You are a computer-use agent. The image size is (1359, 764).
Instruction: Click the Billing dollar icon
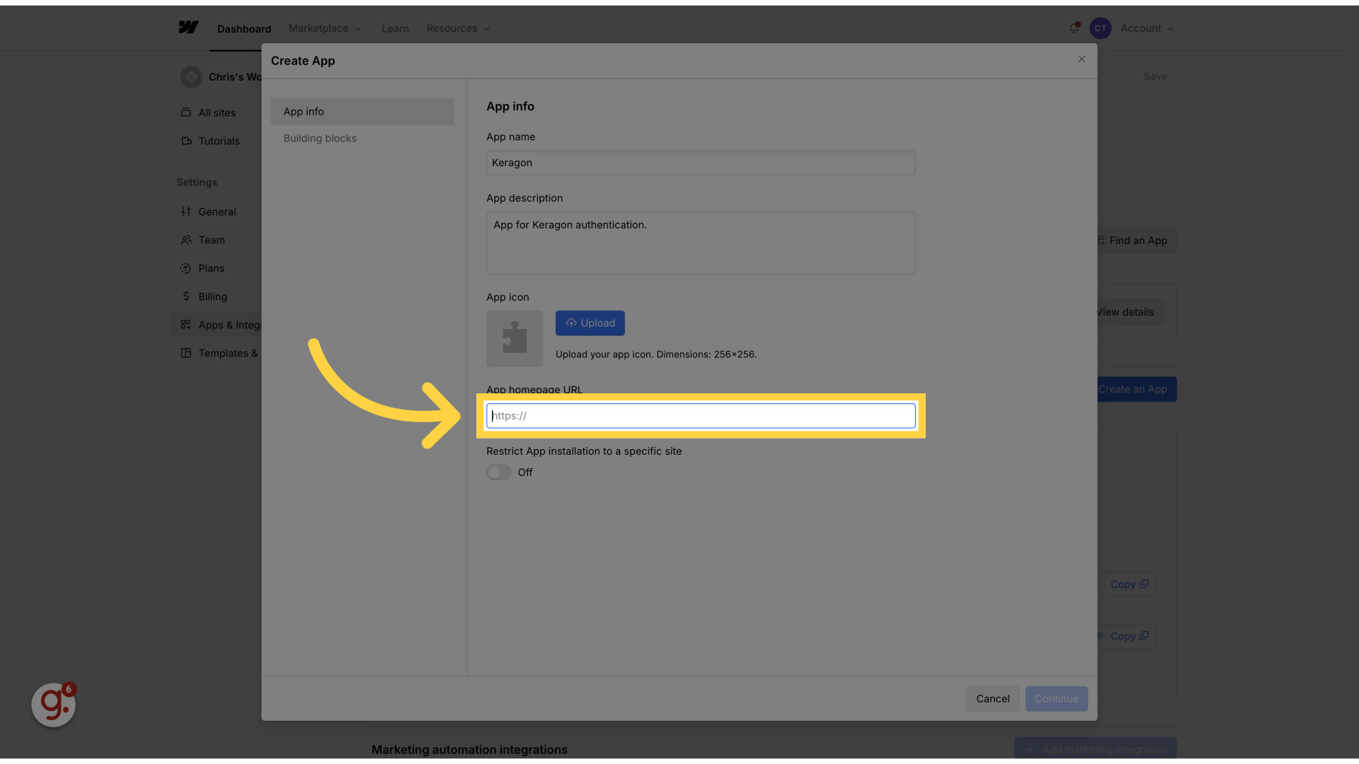(186, 296)
